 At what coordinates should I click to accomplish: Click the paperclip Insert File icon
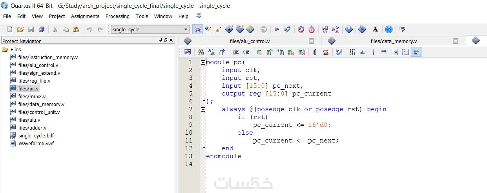[x=315, y=52]
